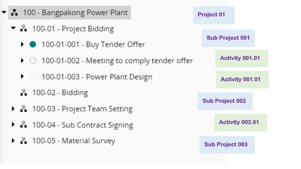Screen dimensions: 301x169
Task: Click faint status circle for Power Plant Design
Action: pos(33,76)
